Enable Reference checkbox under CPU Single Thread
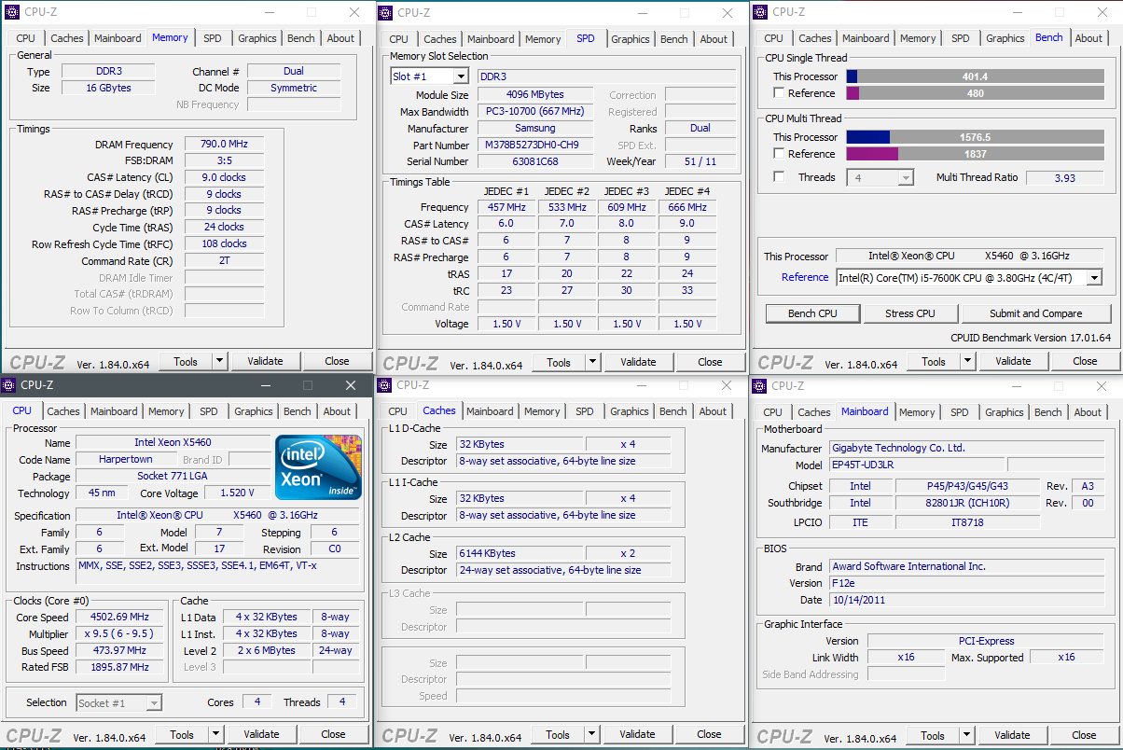1123x750 pixels. (779, 93)
